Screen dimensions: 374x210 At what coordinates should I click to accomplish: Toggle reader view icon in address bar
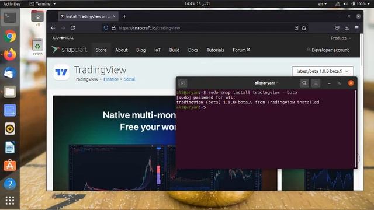[296, 28]
